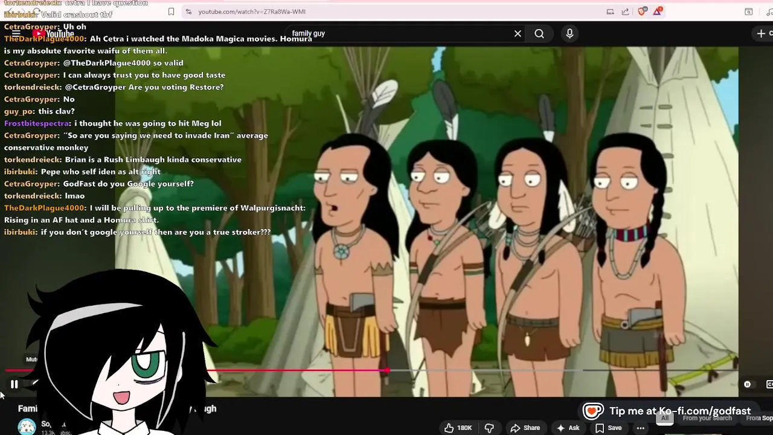
Task: Share the video
Action: coord(525,428)
